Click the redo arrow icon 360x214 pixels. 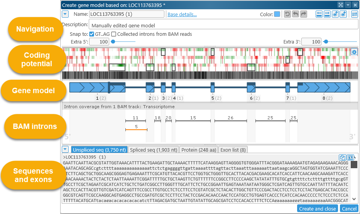[x=304, y=14]
